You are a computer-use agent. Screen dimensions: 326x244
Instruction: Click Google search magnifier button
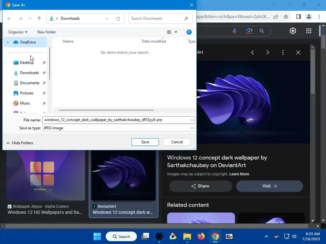[262, 31]
